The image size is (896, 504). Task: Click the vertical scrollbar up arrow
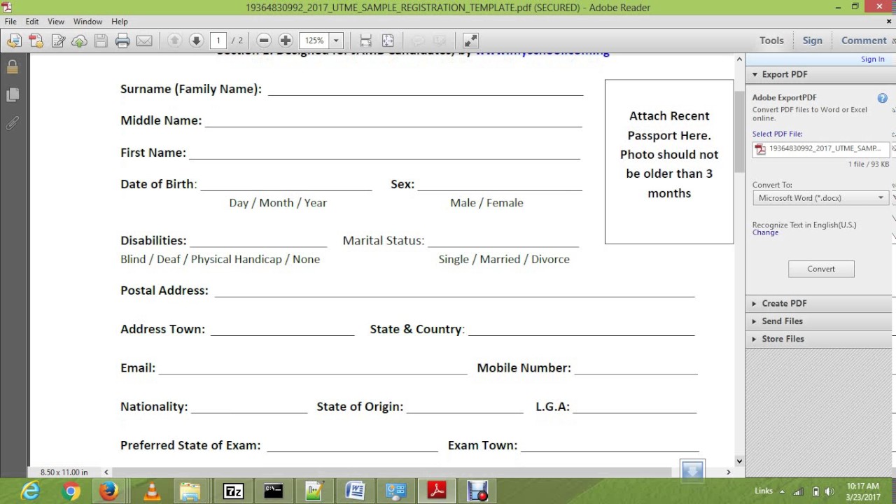point(739,60)
